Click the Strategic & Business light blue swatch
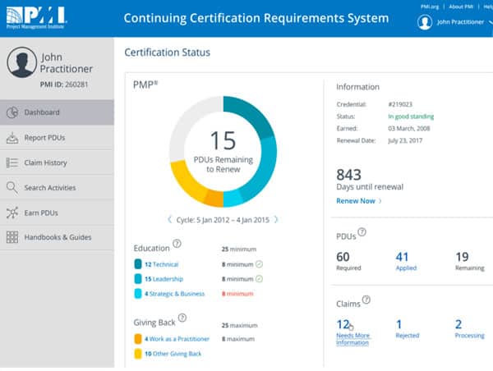Viewport: 493px width, 371px height. click(x=138, y=293)
